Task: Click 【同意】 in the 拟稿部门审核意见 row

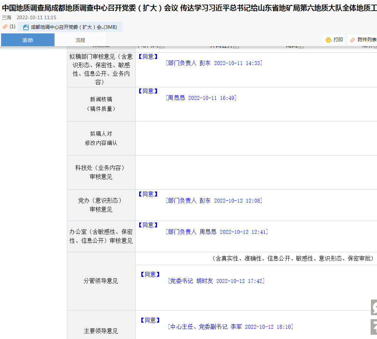Action: click(x=148, y=57)
